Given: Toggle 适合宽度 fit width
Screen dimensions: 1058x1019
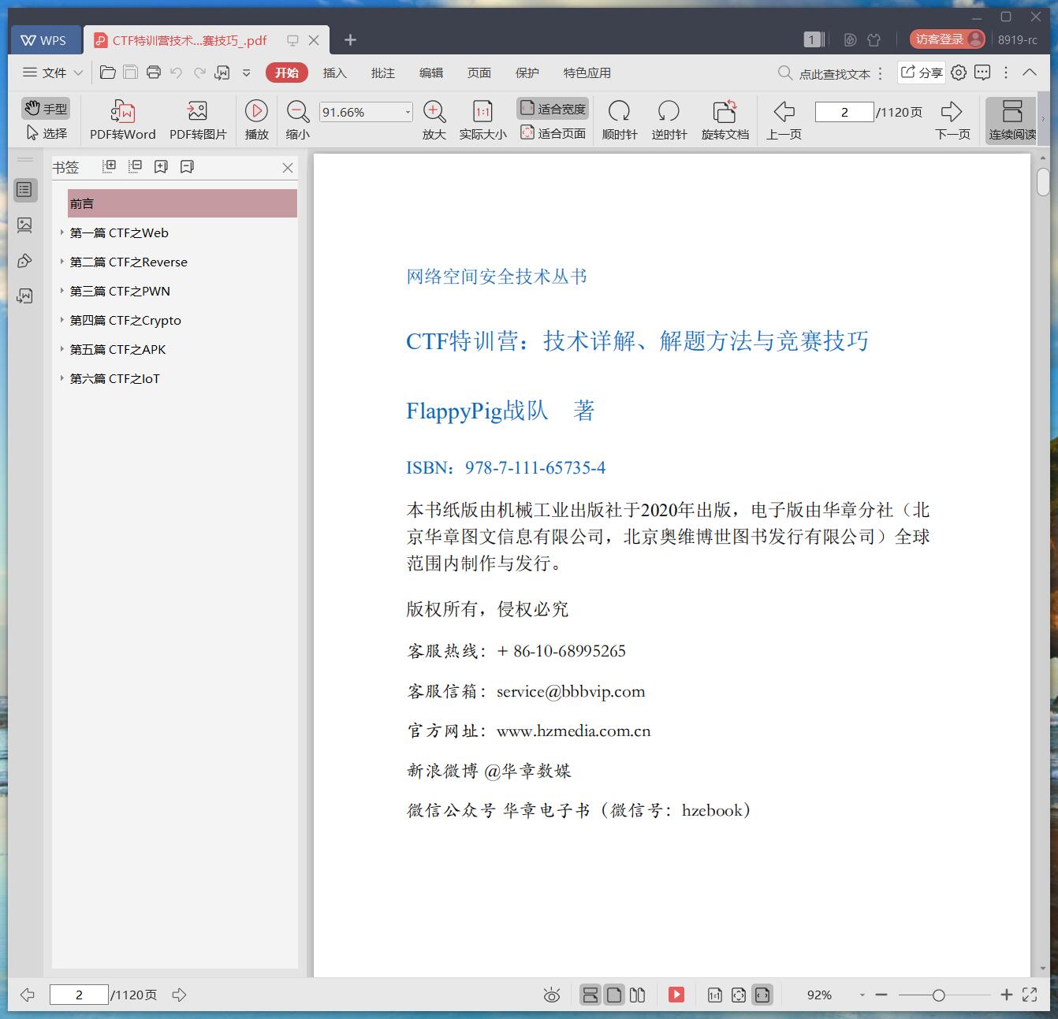Looking at the screenshot, I should (x=553, y=109).
